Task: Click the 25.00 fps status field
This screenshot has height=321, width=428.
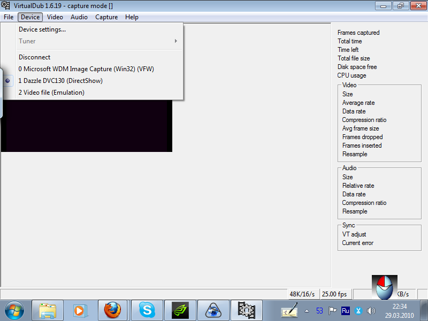Action: click(x=334, y=294)
